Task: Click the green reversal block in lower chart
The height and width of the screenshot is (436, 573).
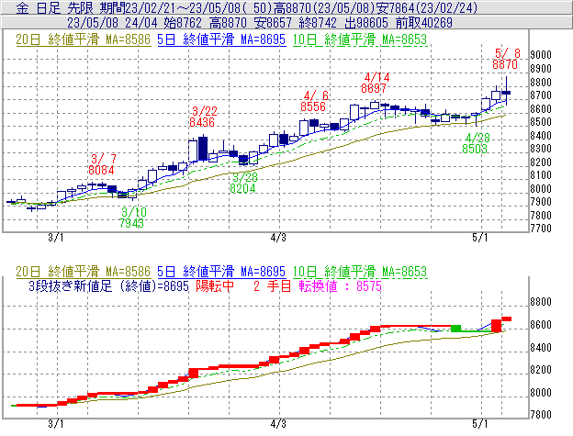Action: coord(455,329)
